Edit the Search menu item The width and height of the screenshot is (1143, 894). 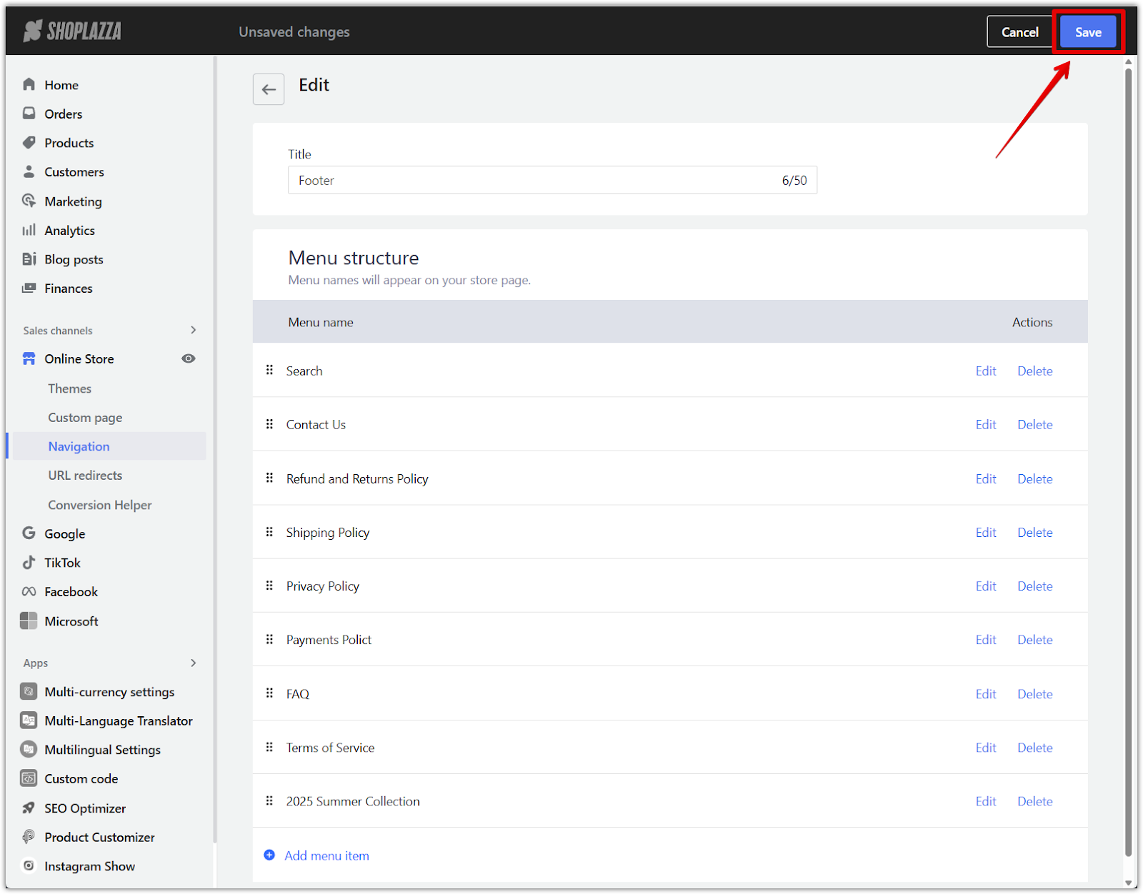point(986,371)
